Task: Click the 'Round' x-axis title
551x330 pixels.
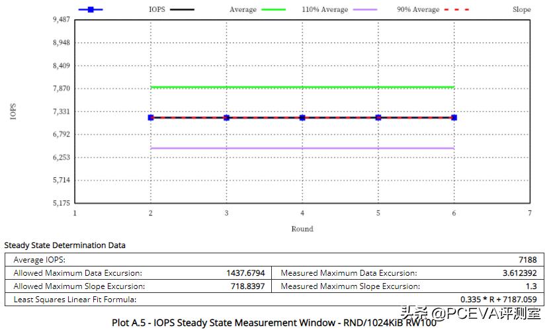Action: click(x=302, y=229)
